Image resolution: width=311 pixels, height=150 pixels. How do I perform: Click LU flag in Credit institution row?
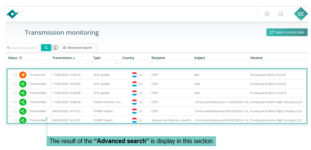[134, 102]
